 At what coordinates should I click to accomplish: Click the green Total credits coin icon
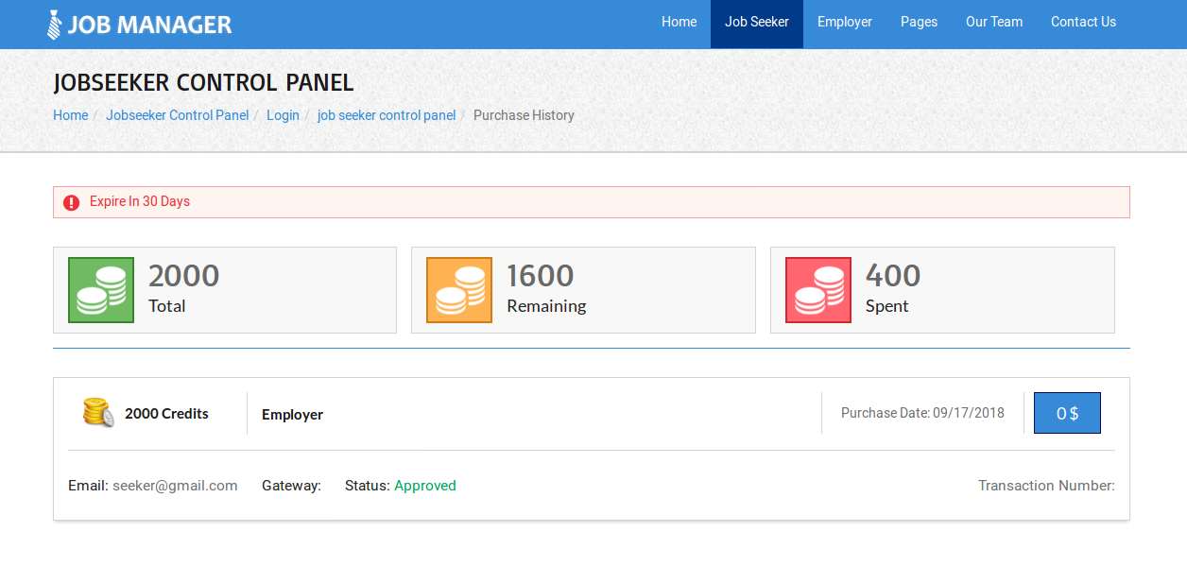(101, 290)
